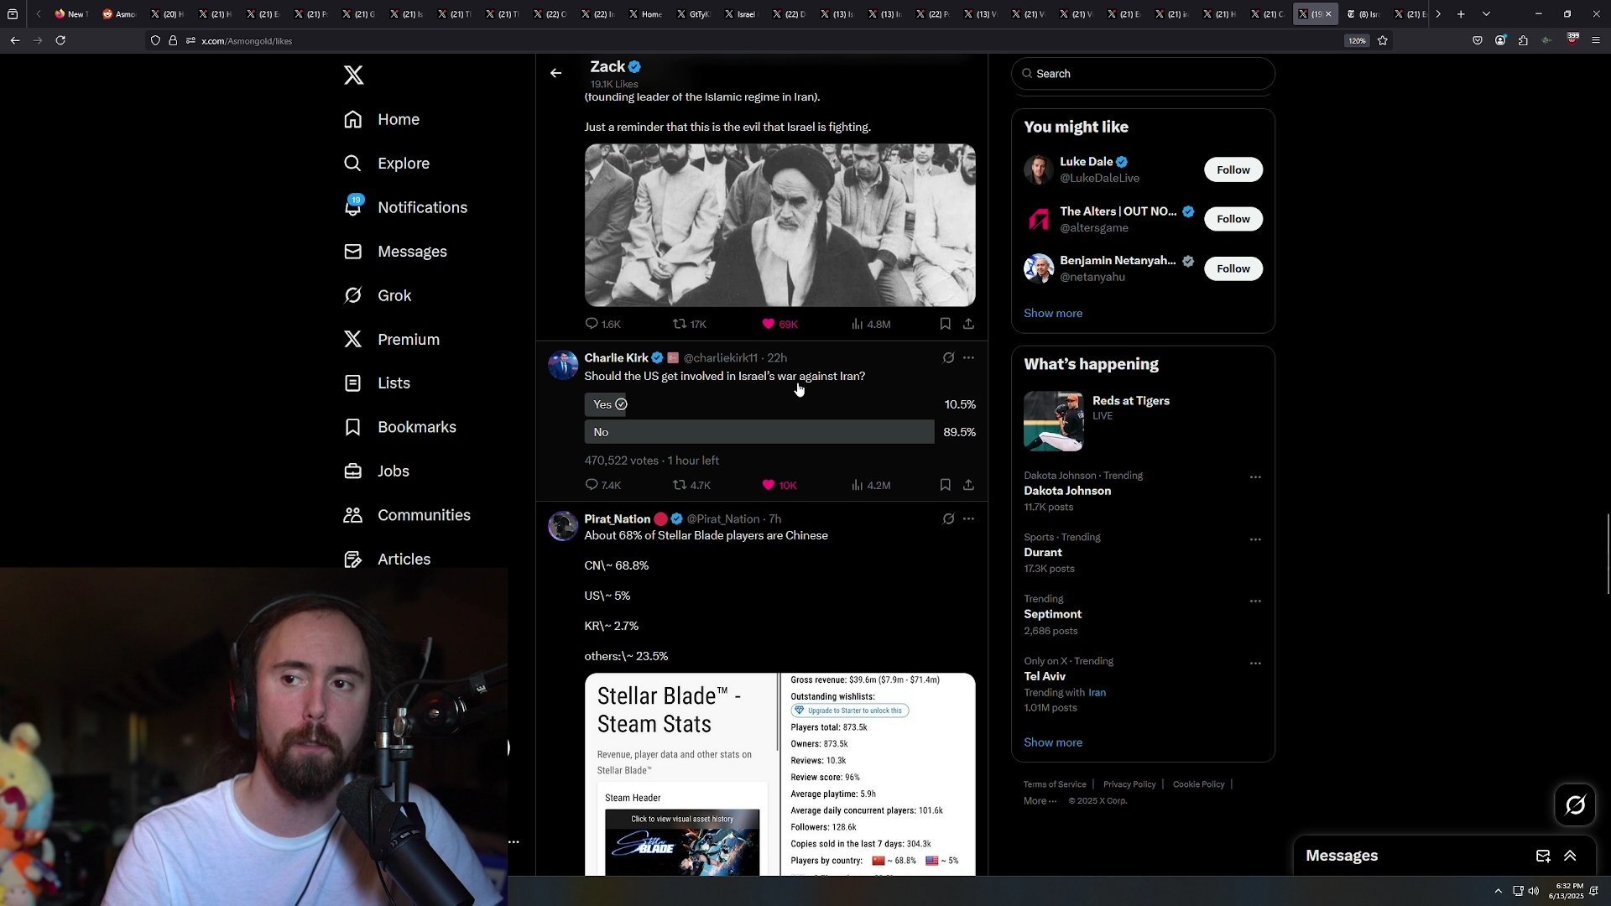The width and height of the screenshot is (1611, 906).
Task: Unlike Charlie Kirk's post heart
Action: (x=769, y=485)
